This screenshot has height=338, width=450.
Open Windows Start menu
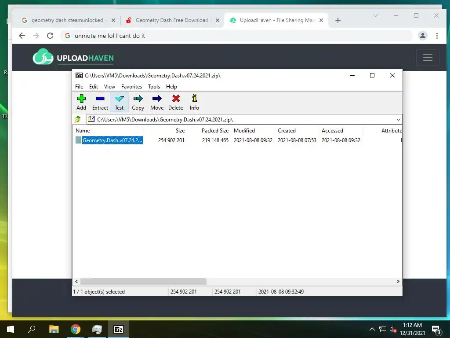pyautogui.click(x=11, y=329)
